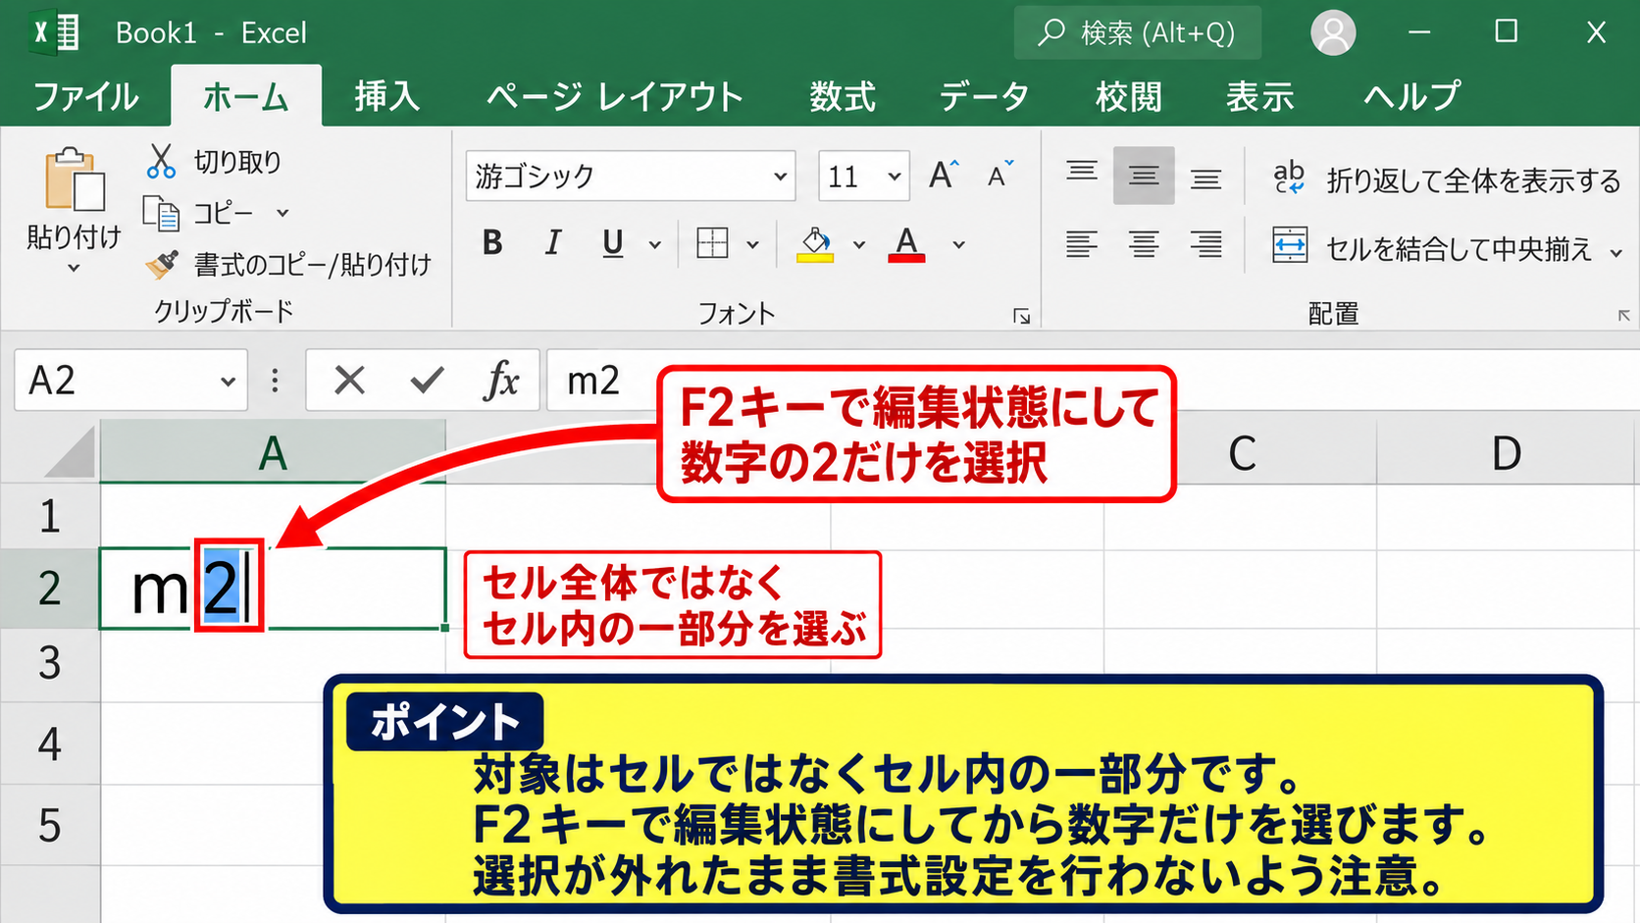
Task: Open the Name Box A2 dropdown
Action: pyautogui.click(x=228, y=381)
